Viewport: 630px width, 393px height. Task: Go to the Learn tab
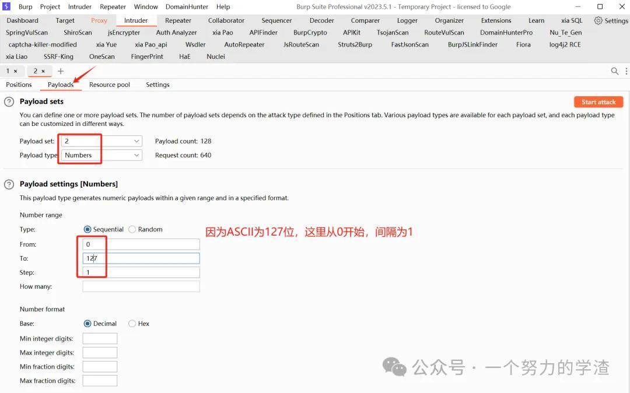537,20
